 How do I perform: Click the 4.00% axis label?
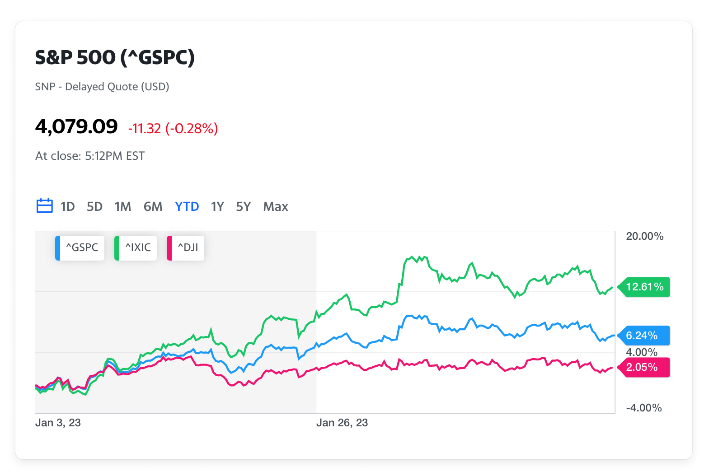(x=642, y=352)
